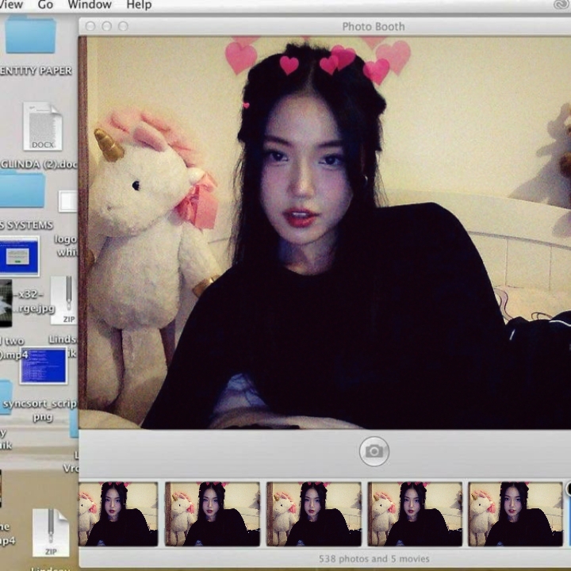
Task: Select the first photo thumbnail in strip
Action: [x=118, y=514]
